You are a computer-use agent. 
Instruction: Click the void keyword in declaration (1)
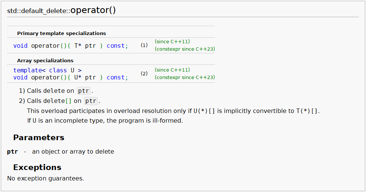pos(20,46)
